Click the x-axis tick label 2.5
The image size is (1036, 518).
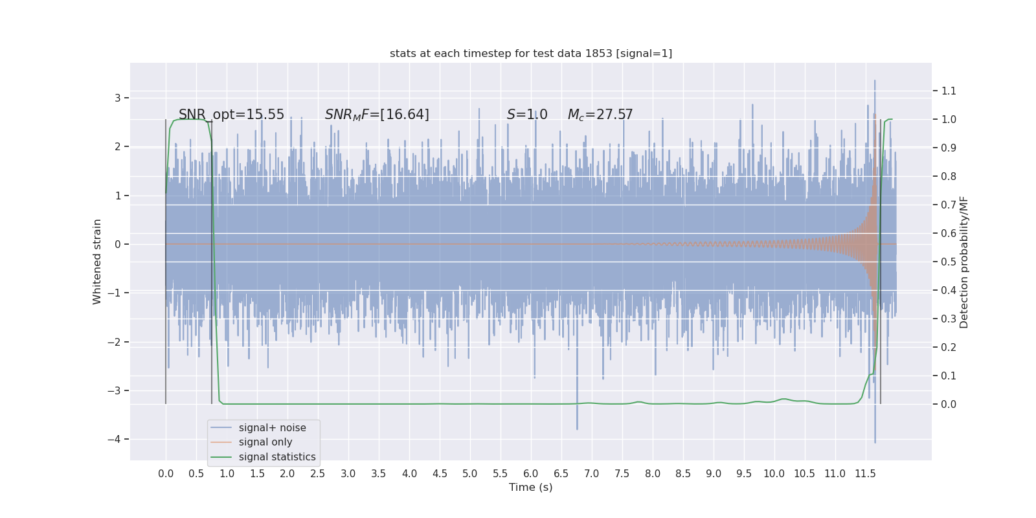pos(318,474)
